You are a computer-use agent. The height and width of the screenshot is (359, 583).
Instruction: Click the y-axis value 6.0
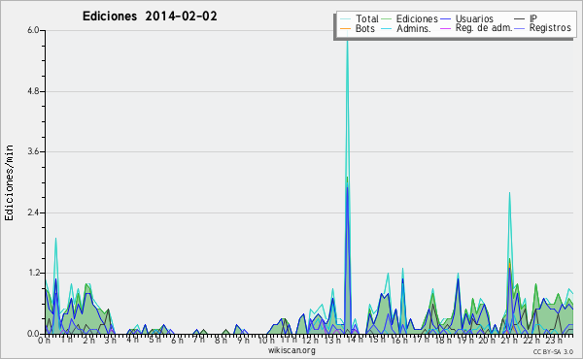(33, 30)
